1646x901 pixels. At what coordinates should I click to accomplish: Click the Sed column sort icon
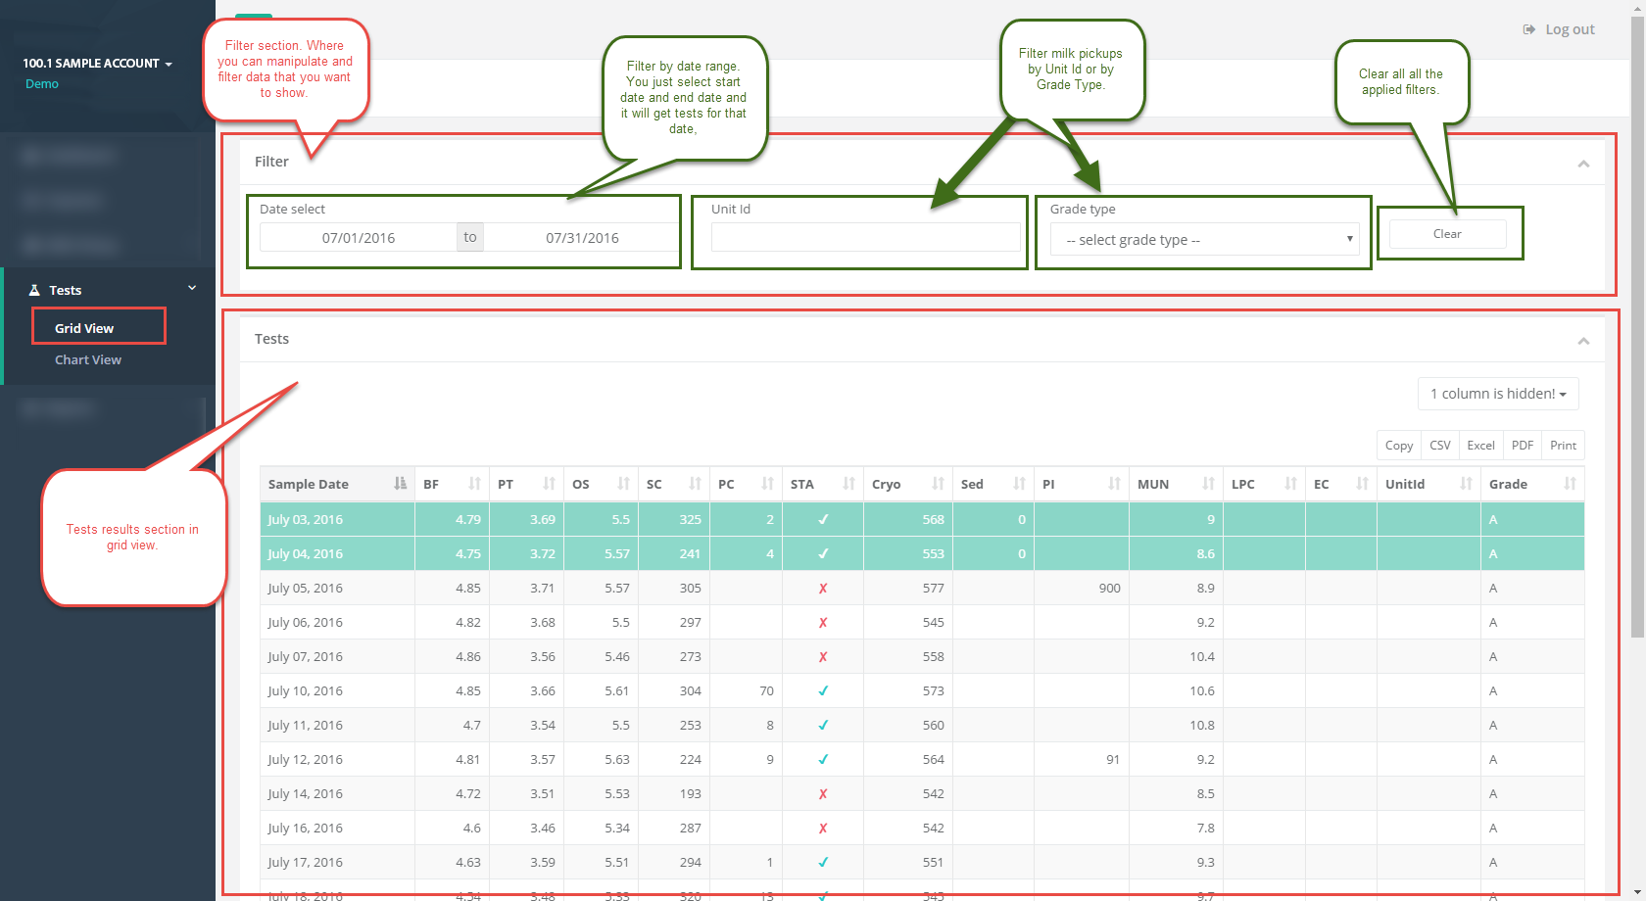pos(1019,484)
